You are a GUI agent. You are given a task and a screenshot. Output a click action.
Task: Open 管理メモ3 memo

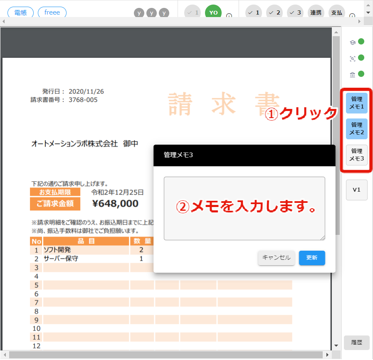coord(357,155)
